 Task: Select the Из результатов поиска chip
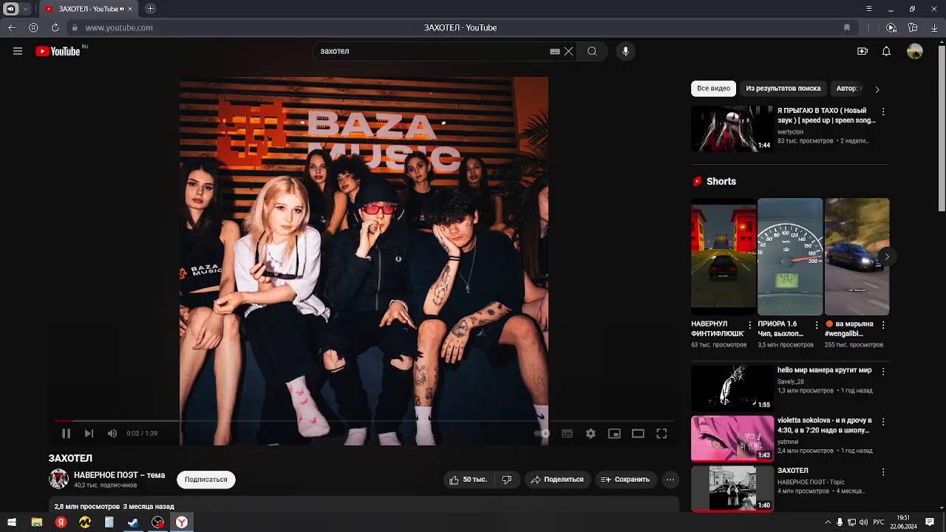pos(783,89)
